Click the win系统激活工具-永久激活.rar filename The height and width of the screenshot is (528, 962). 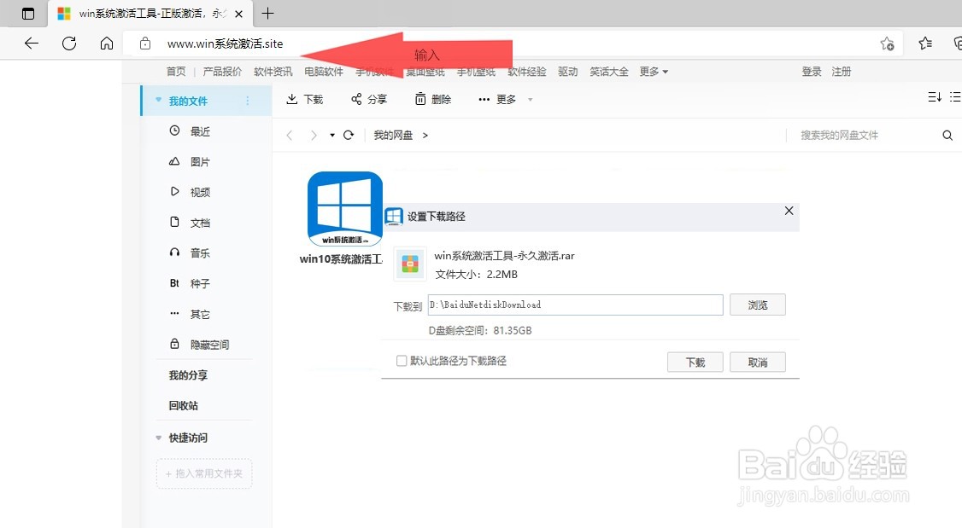point(504,256)
